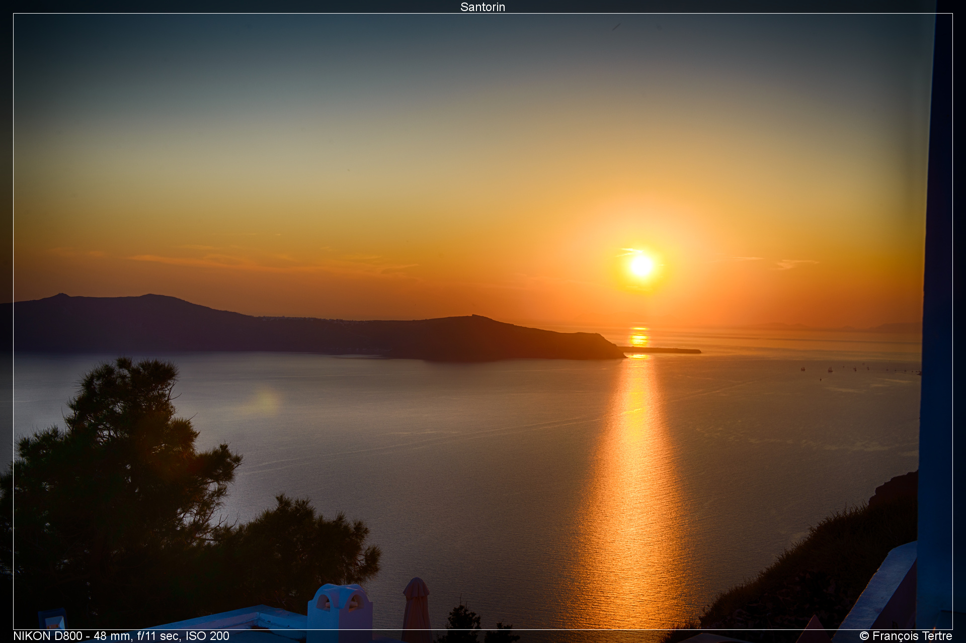The image size is (966, 643).
Task: Click the "NIKON D800 - 48 mm, f/11 sec, ISO 200" caption
Action: tap(121, 636)
